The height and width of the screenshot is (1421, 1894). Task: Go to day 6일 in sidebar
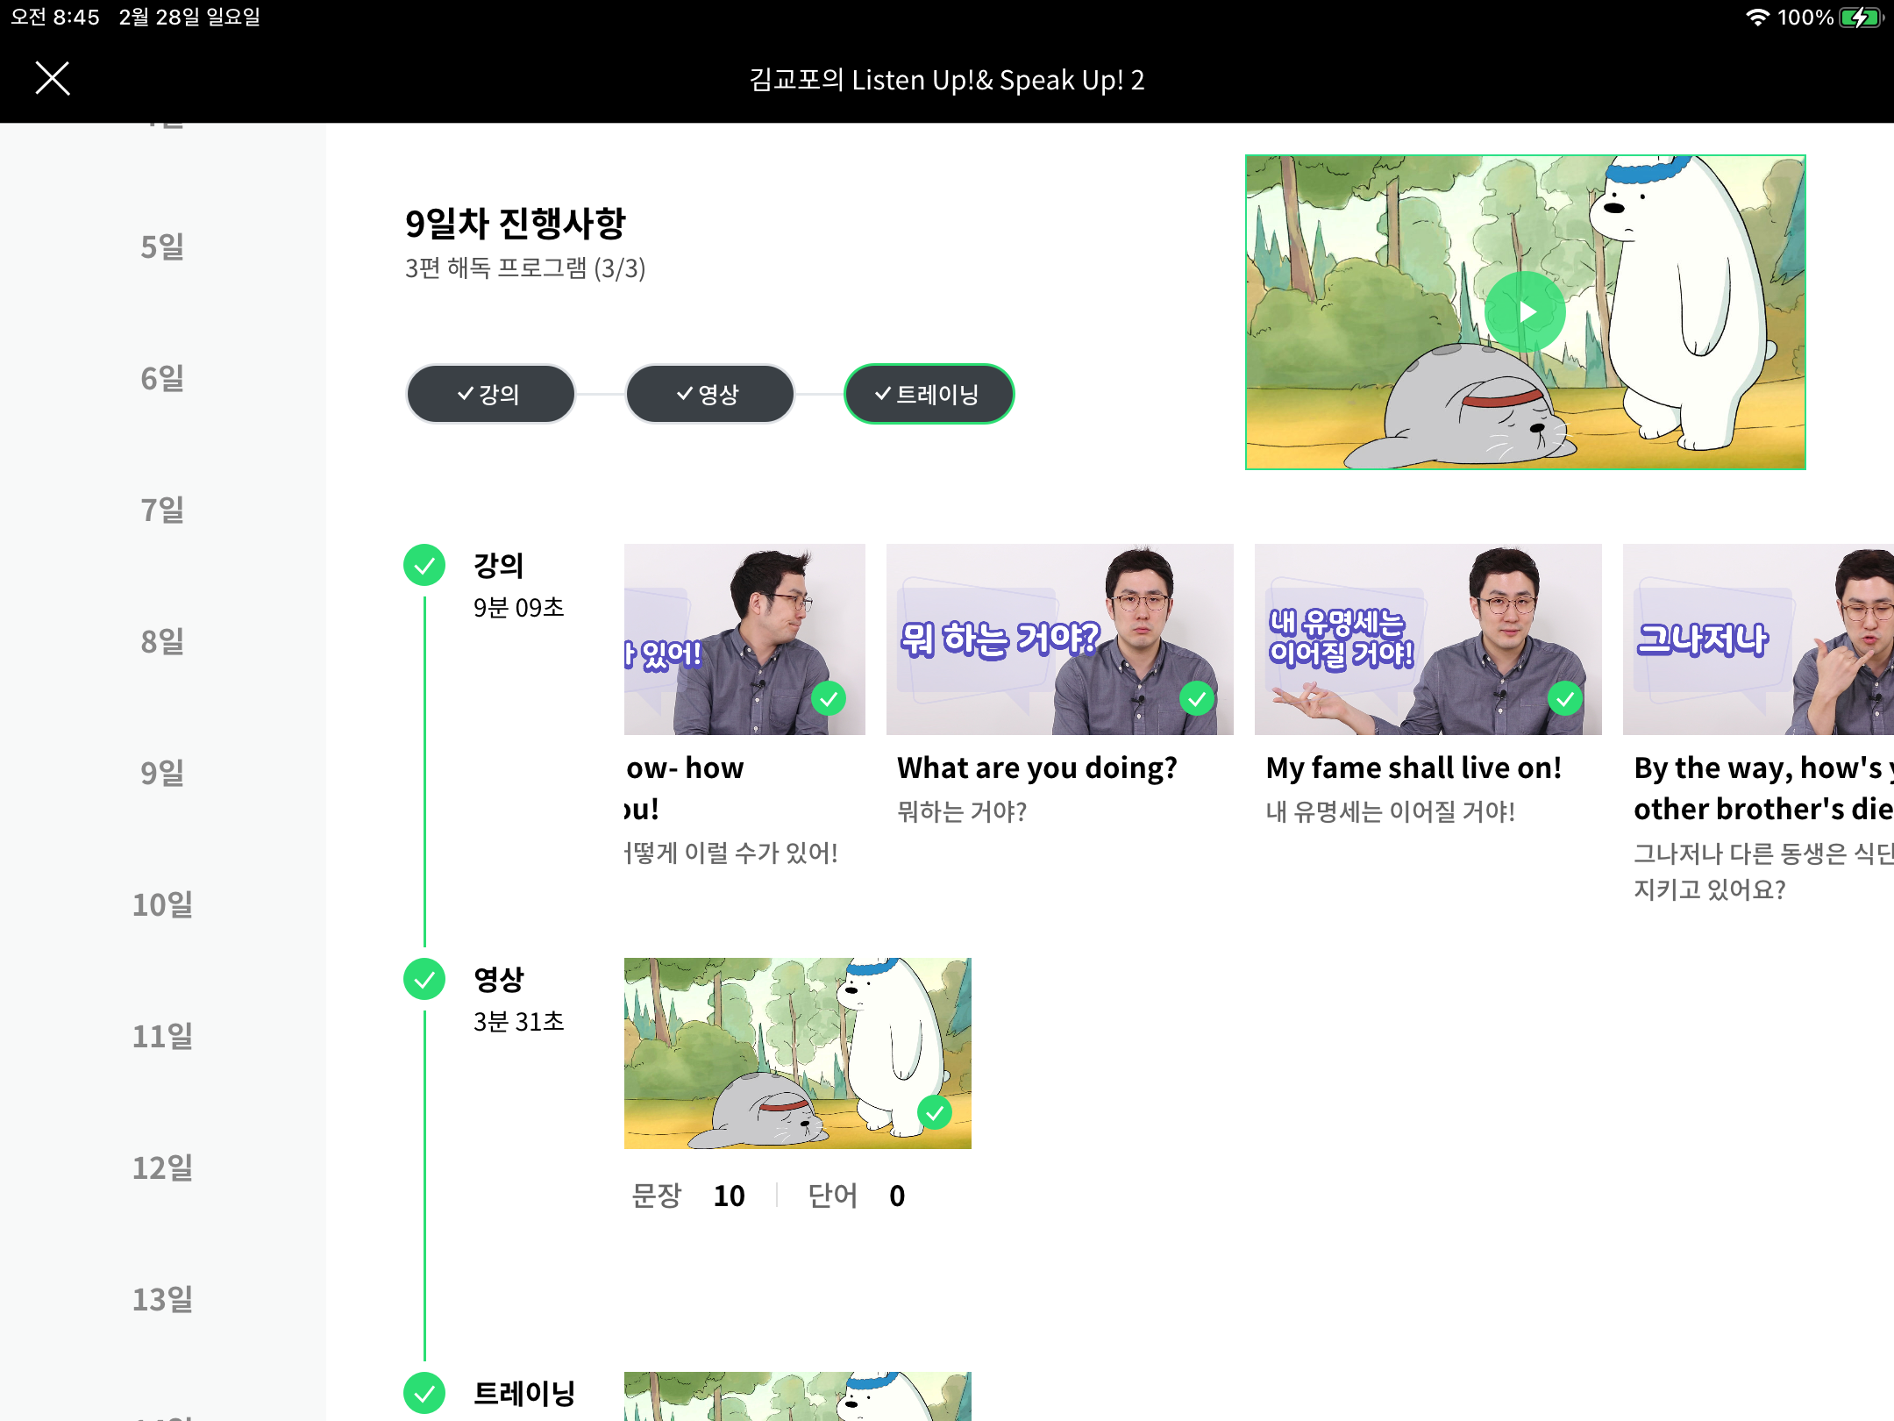pos(162,378)
